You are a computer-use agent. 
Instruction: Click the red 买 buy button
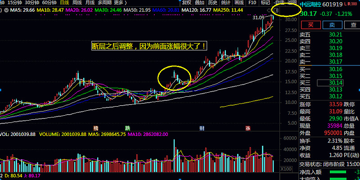[310, 25]
